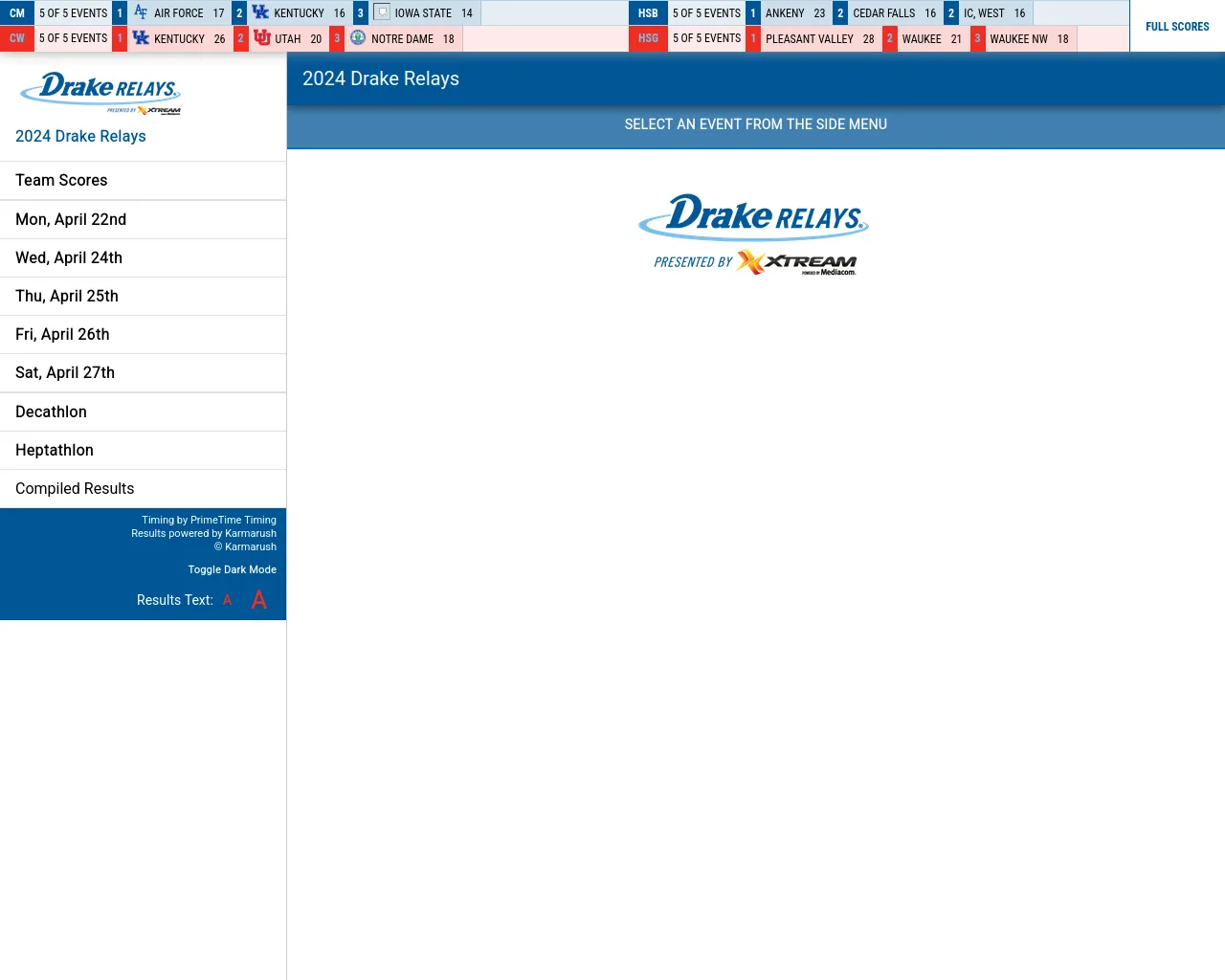Click the Kentucky logo in CM row

[x=260, y=12]
